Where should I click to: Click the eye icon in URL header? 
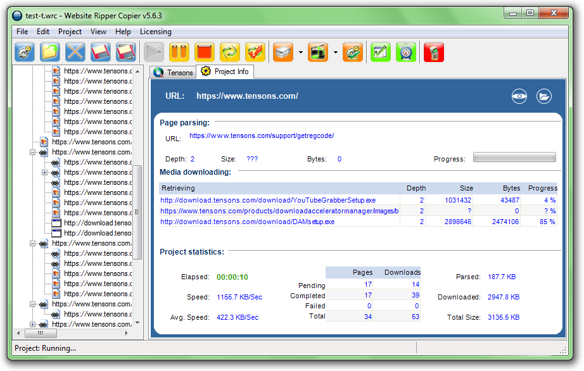click(519, 96)
